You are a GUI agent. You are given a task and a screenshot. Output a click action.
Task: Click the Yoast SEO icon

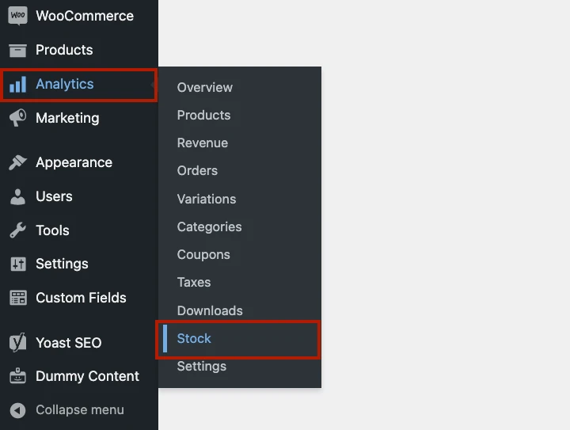(17, 343)
